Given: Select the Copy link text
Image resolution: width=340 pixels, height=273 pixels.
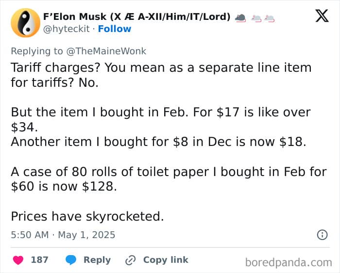Looking at the screenshot, I should click(x=166, y=260).
